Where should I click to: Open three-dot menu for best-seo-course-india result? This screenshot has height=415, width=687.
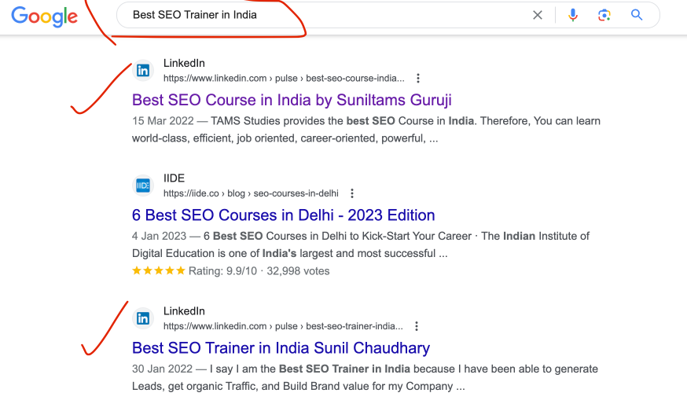pyautogui.click(x=418, y=78)
